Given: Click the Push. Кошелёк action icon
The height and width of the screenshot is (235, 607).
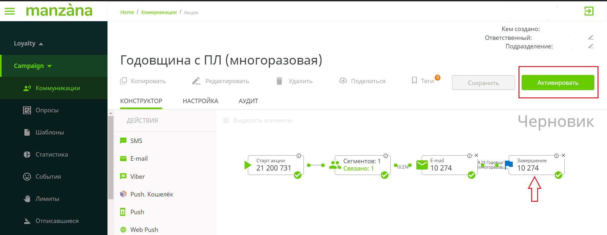Looking at the screenshot, I should tap(123, 194).
